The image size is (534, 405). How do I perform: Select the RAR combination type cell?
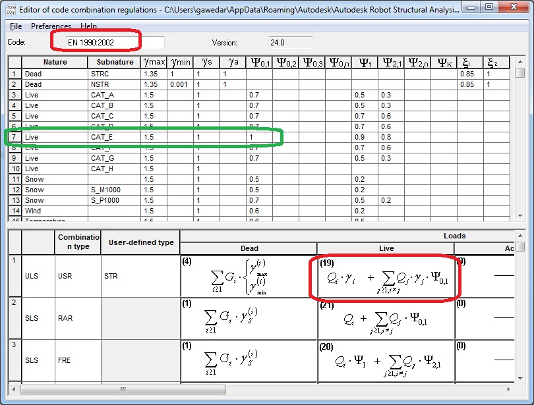[78, 318]
